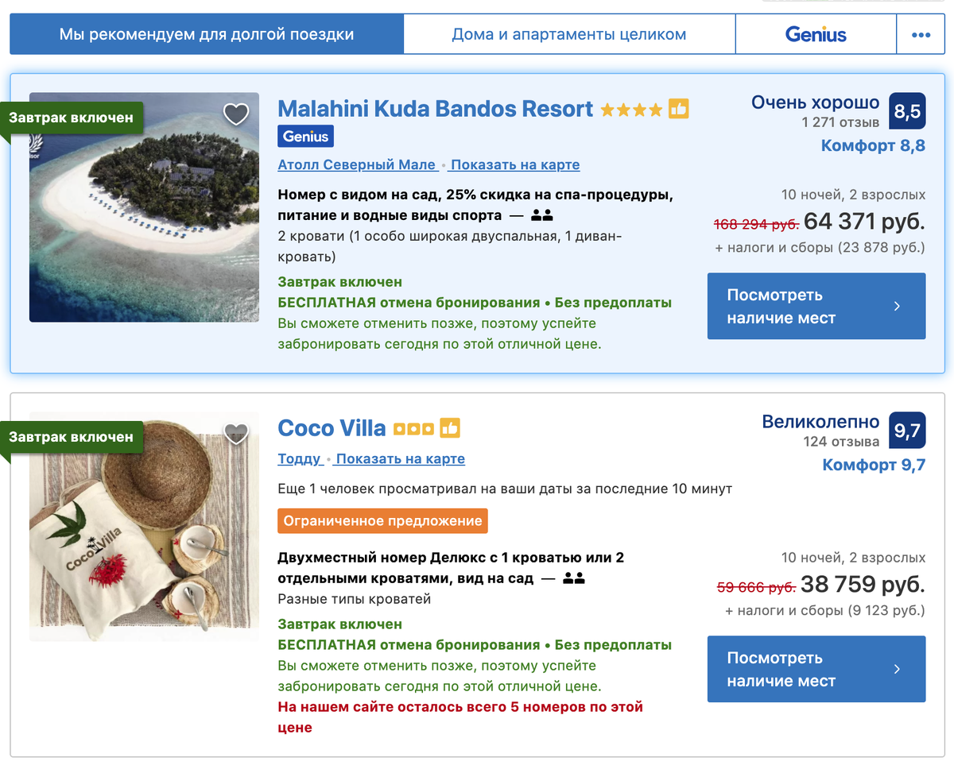
Task: Open the three-dots more filters menu
Action: click(x=921, y=35)
